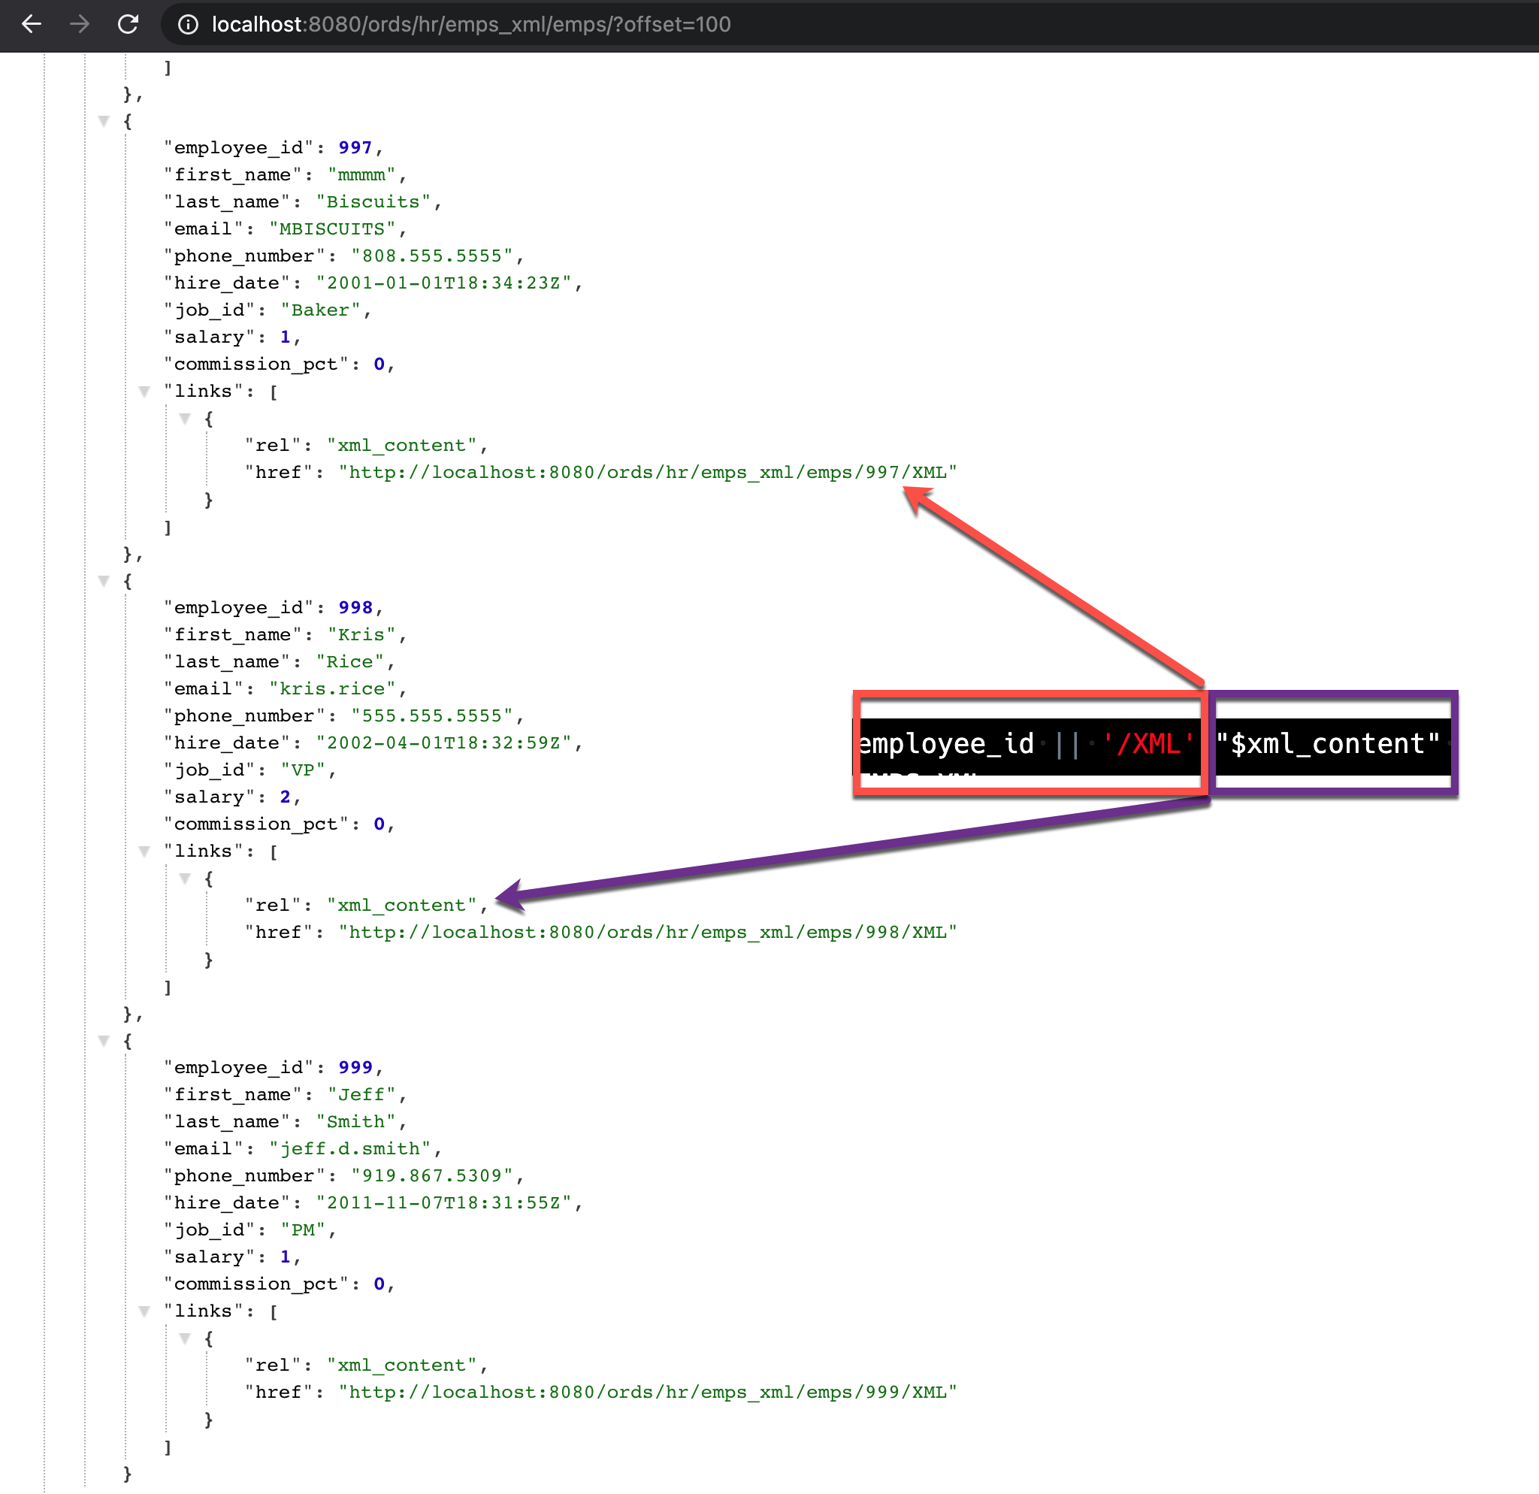The image size is (1539, 1494).
Task: Select commission_pct value 0 for employee 997
Action: (x=379, y=364)
